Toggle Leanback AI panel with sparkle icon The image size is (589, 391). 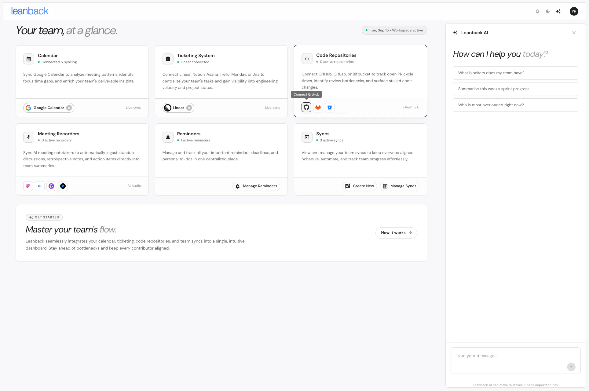click(x=558, y=11)
